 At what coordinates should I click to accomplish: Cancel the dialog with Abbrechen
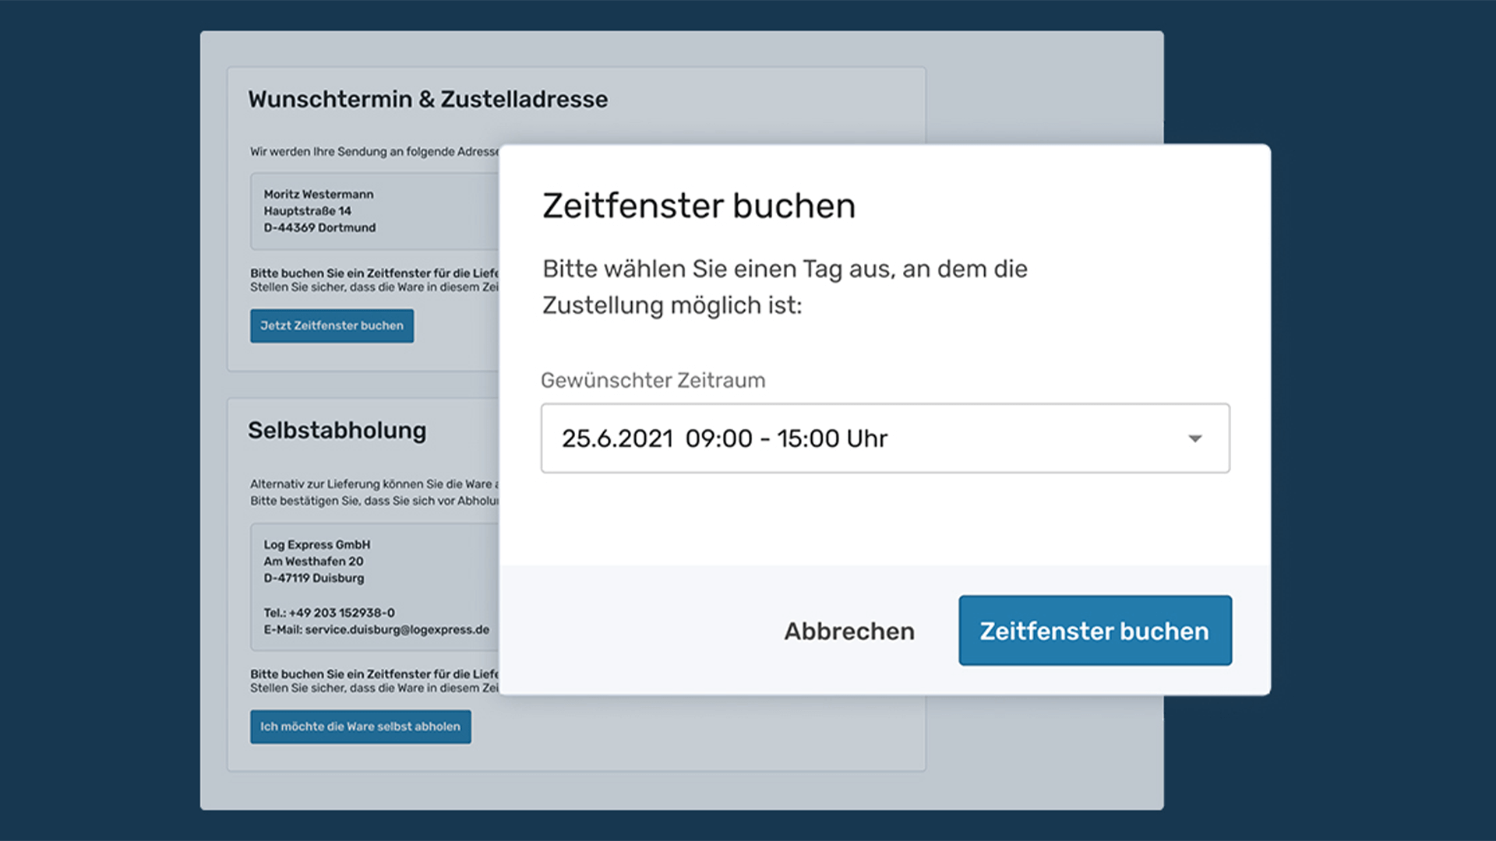coord(849,631)
